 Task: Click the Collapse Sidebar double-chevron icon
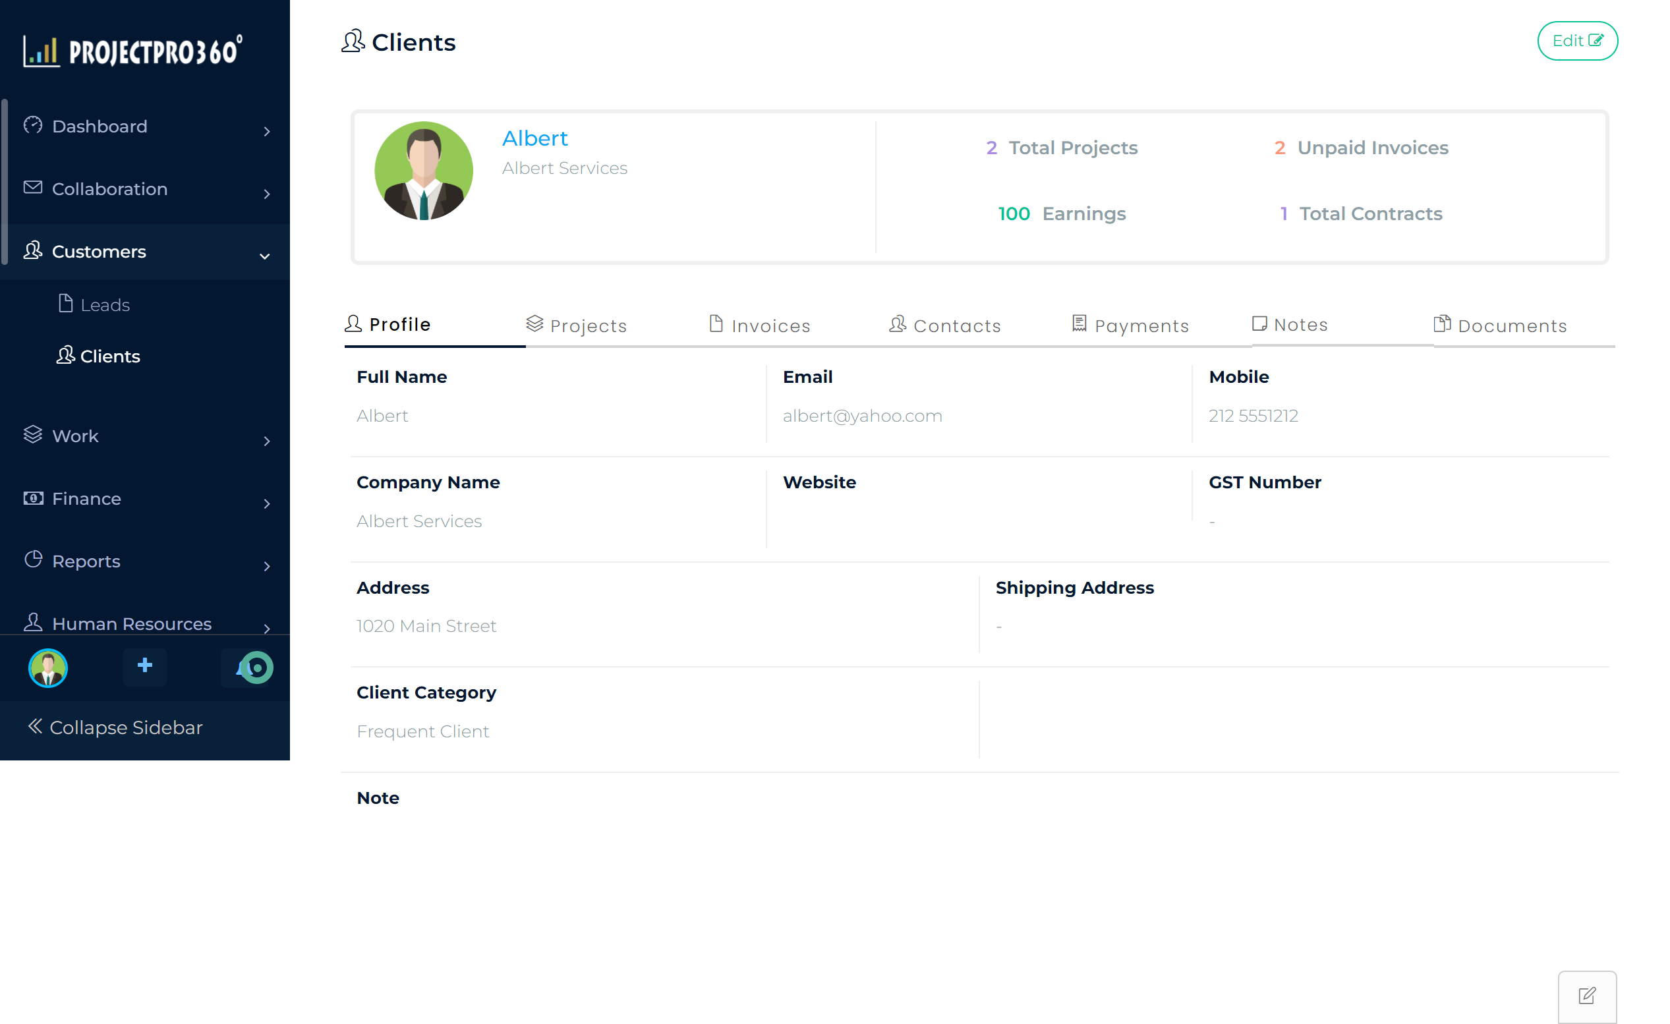[35, 725]
